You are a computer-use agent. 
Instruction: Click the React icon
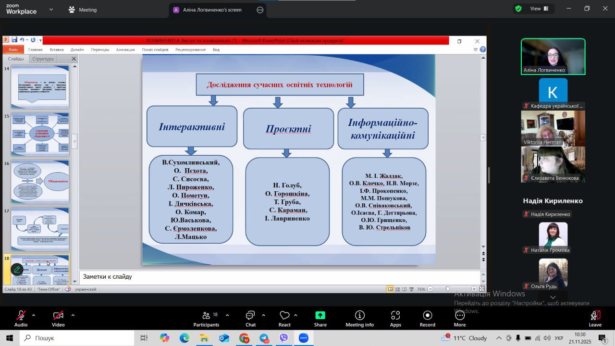pos(284,318)
